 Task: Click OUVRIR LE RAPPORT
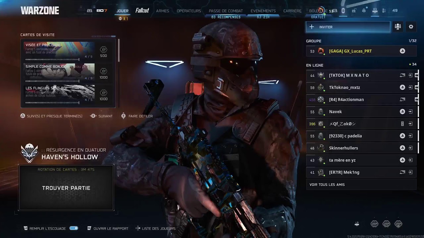pos(111,228)
